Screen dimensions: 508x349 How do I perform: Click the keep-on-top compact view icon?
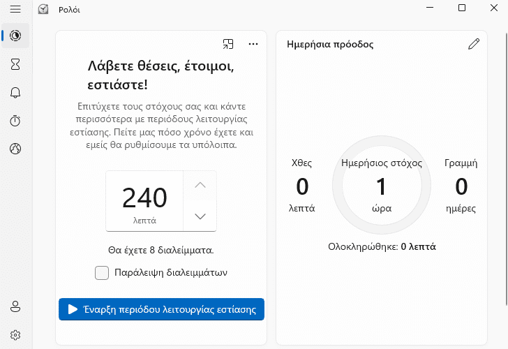coord(228,44)
